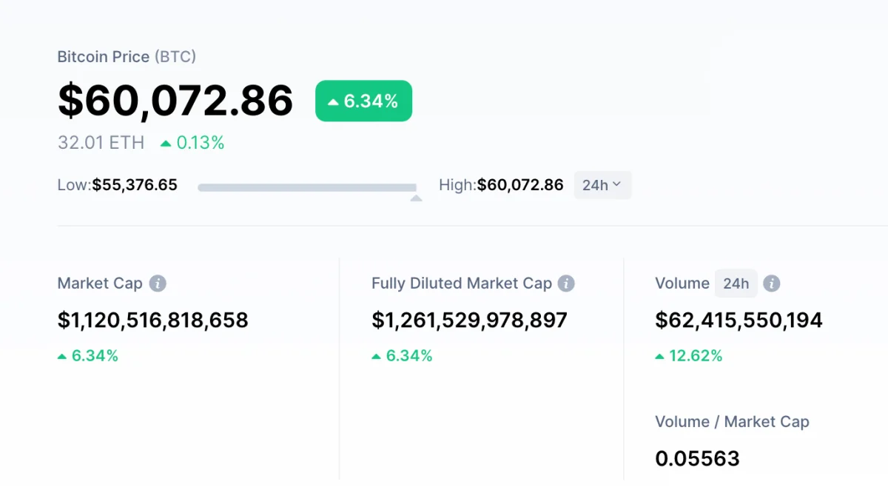Click the Fully Diluted Market Cap label
888x493 pixels.
tap(462, 284)
